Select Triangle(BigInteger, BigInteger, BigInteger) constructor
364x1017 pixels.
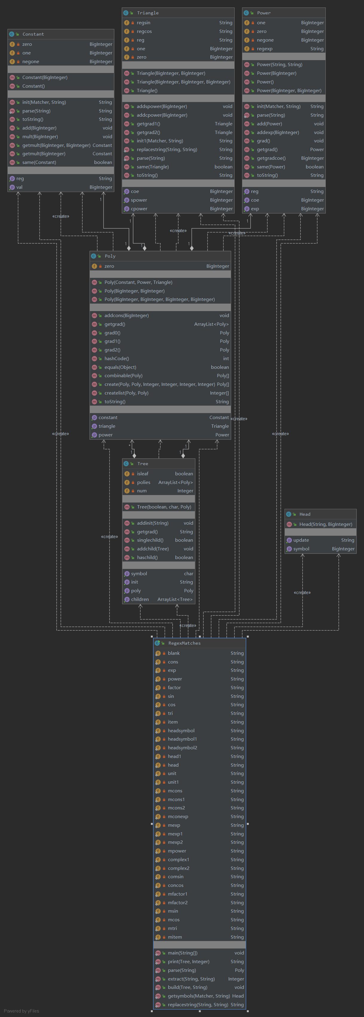178,82
